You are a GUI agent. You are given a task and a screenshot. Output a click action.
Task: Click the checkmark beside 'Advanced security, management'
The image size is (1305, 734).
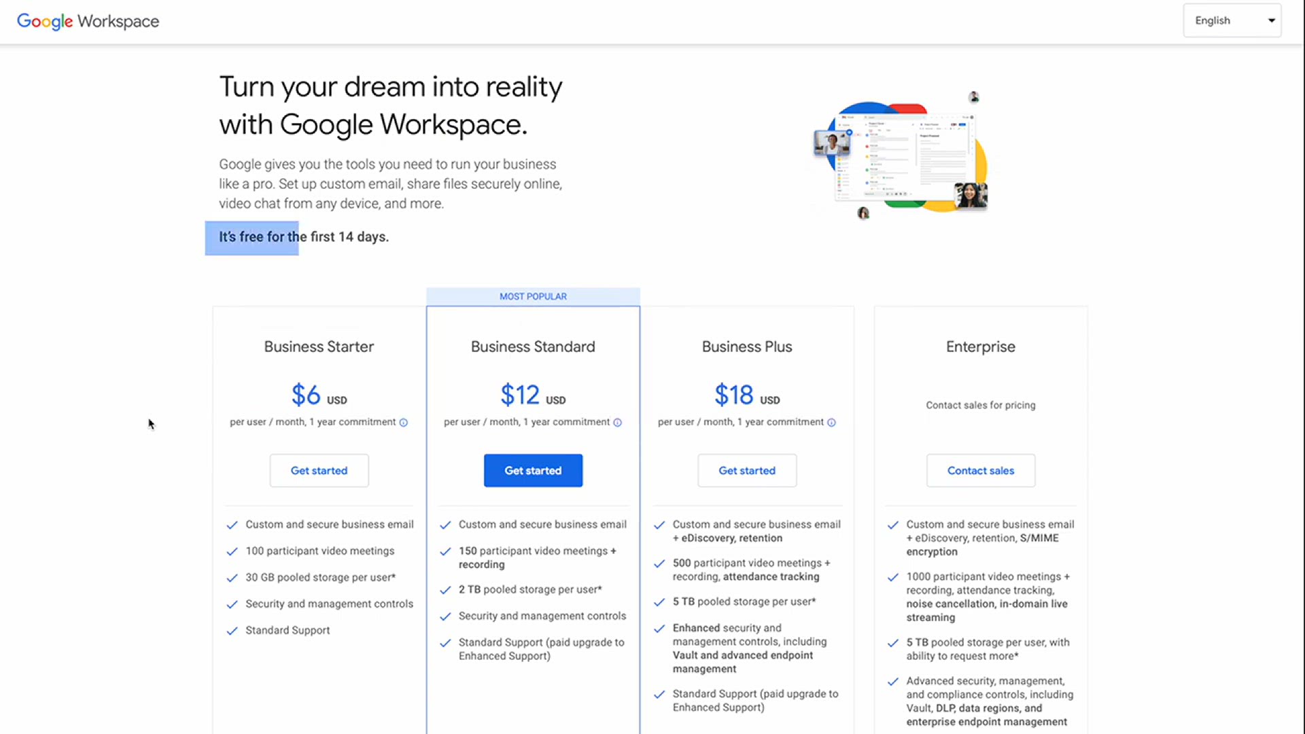click(893, 681)
